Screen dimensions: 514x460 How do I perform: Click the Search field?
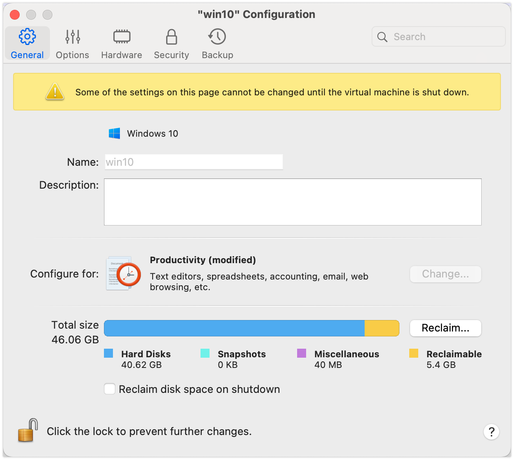click(439, 37)
